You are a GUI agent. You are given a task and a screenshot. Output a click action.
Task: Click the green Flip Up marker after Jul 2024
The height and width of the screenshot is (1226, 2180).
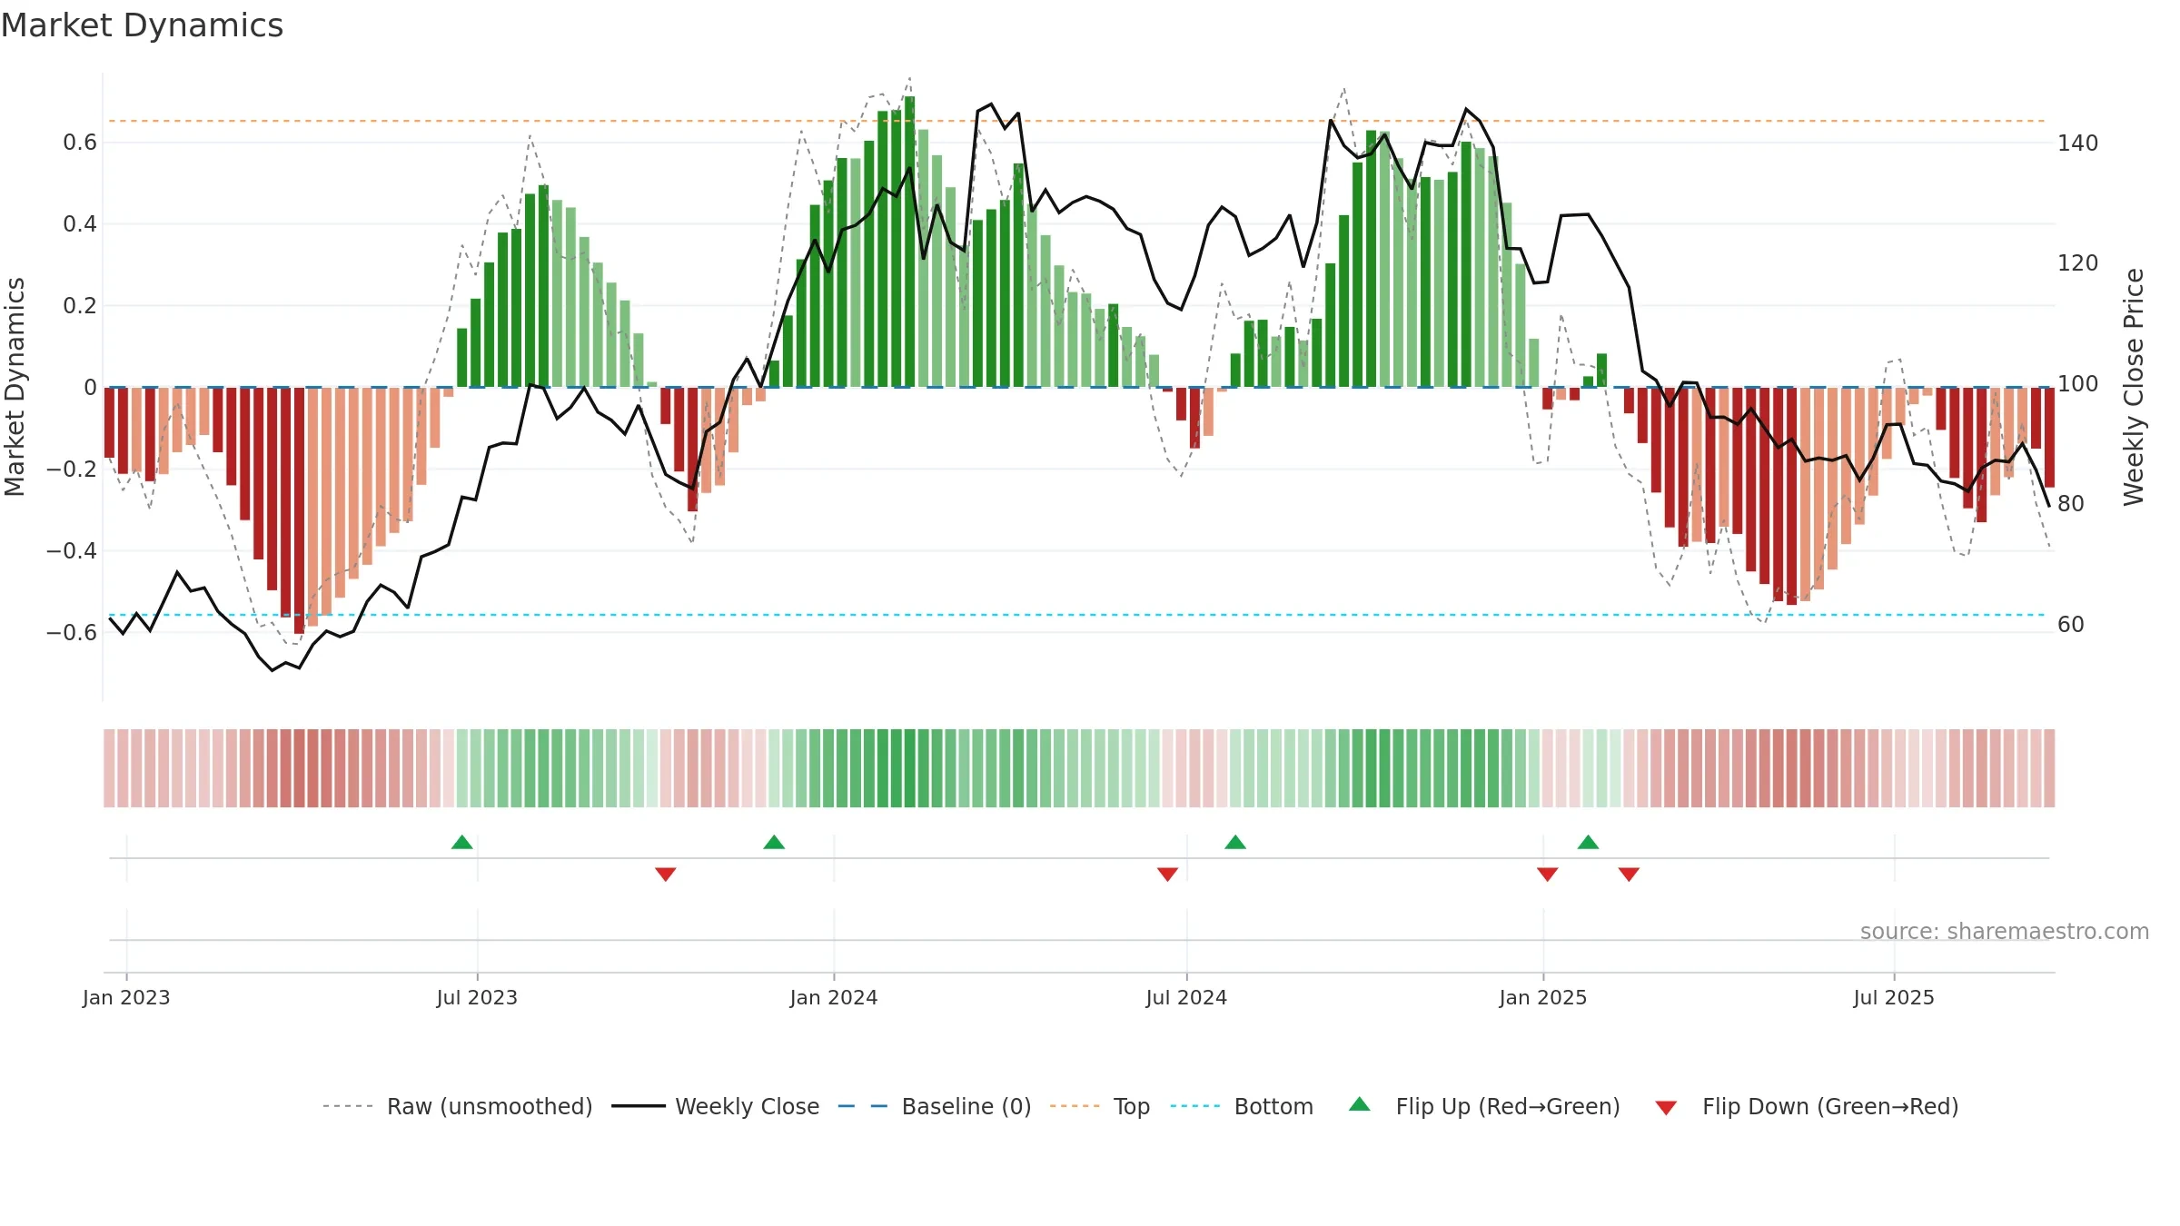click(1235, 842)
